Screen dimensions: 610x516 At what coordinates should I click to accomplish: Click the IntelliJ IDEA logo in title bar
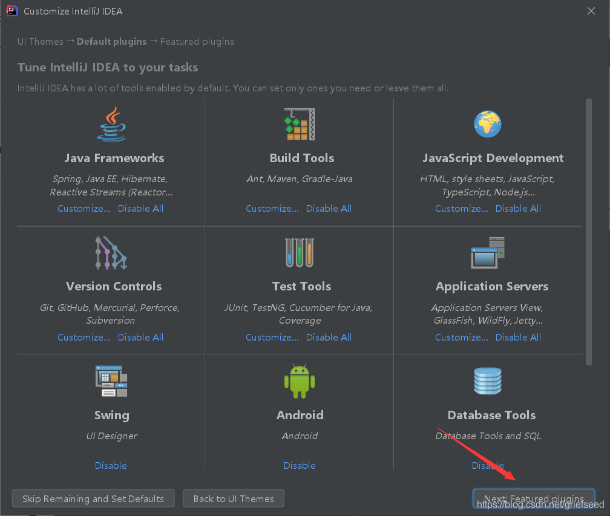11,11
